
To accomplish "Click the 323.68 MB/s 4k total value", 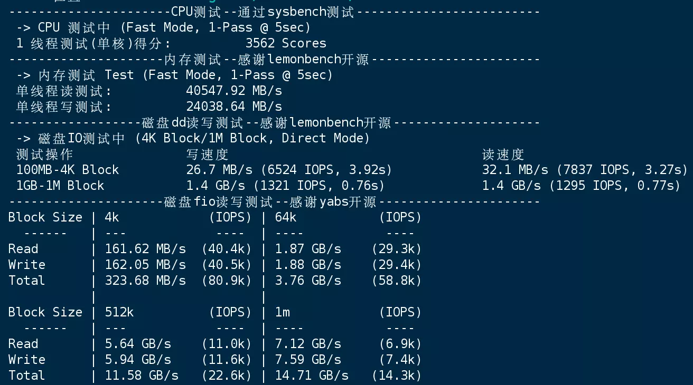I will point(145,281).
